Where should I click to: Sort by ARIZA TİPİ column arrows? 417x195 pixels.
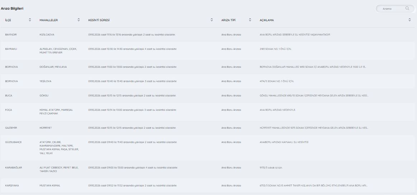tap(250, 20)
